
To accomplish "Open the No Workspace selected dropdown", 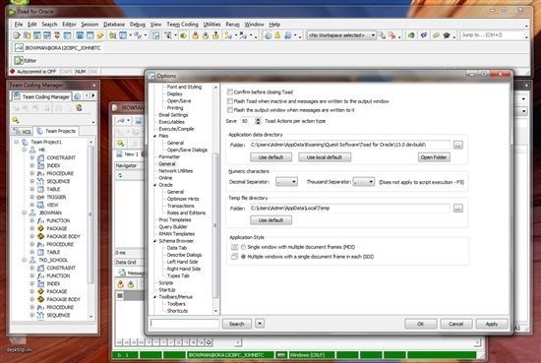I will (341, 35).
